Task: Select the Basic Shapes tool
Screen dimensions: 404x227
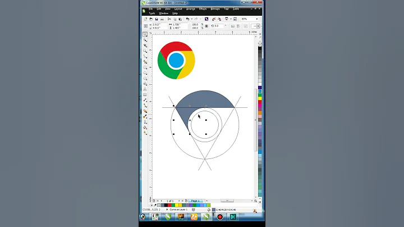Action: [x=145, y=84]
